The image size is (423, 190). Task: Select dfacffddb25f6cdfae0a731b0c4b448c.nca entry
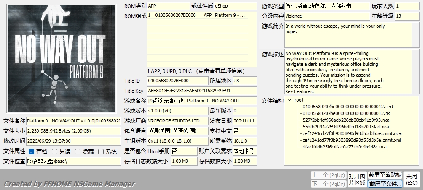(x=345, y=147)
